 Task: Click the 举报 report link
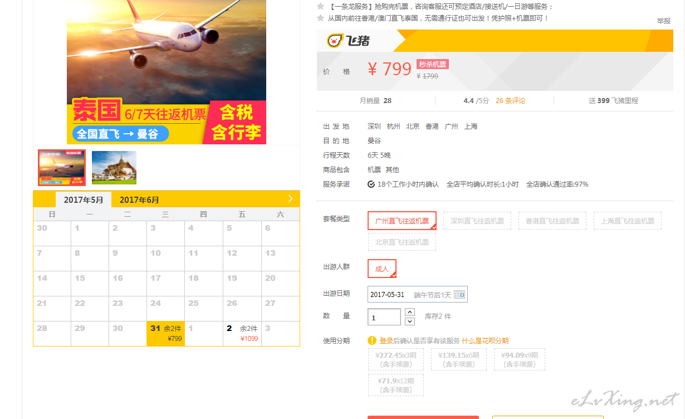tap(664, 21)
